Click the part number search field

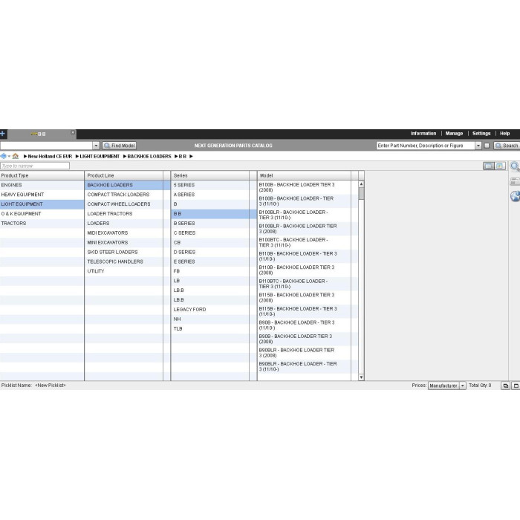coord(426,146)
